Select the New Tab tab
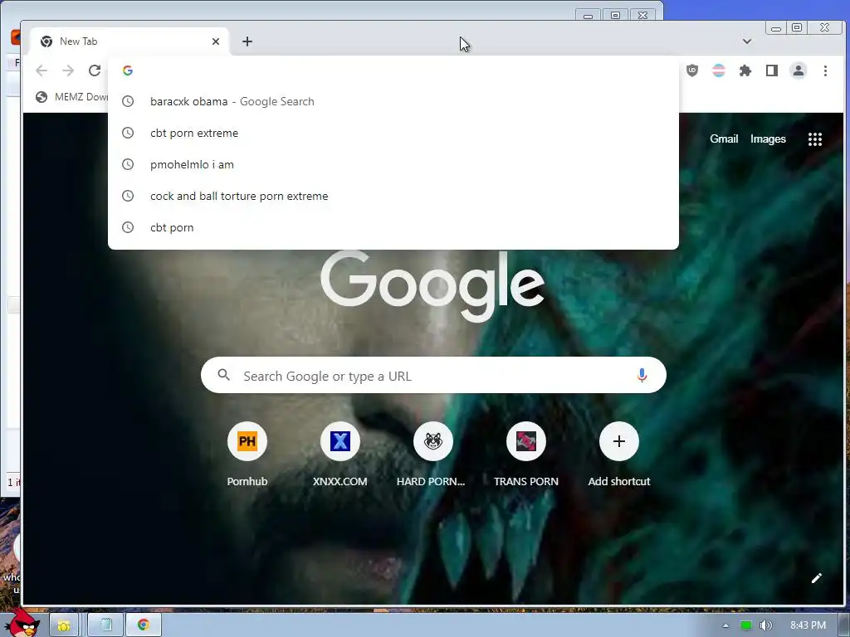This screenshot has width=850, height=637. 129,41
